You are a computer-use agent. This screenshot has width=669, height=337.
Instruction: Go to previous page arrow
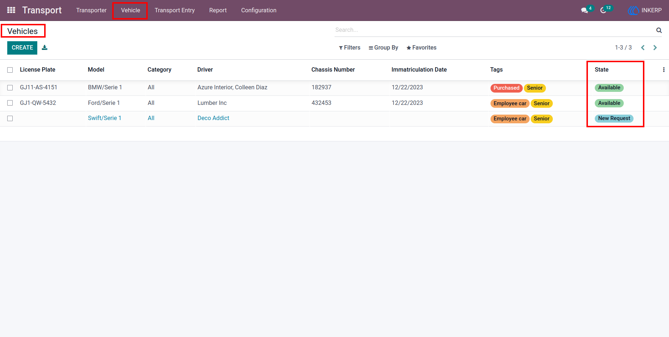tap(643, 47)
